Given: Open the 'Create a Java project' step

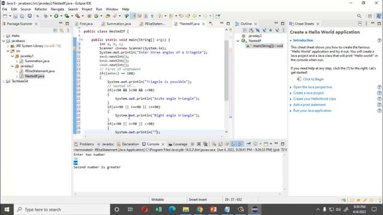Looking at the screenshot, I should coord(308,93).
